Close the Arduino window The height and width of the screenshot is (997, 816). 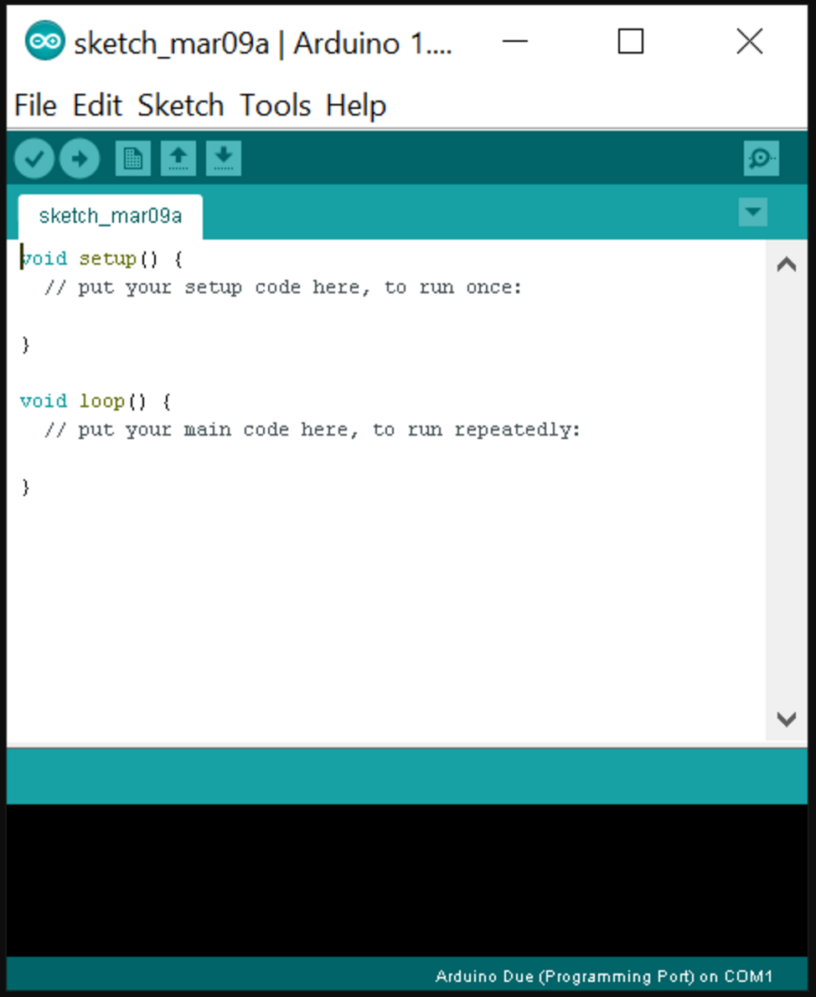[749, 42]
